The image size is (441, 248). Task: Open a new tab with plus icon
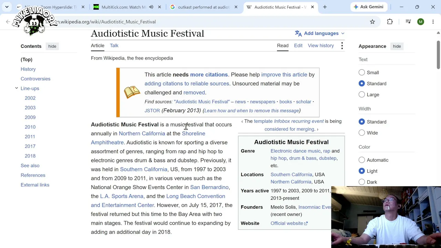coord(325,7)
